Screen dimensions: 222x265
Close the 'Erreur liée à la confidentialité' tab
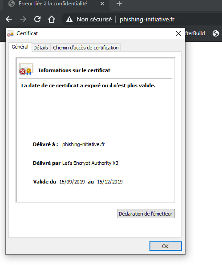[102, 4]
